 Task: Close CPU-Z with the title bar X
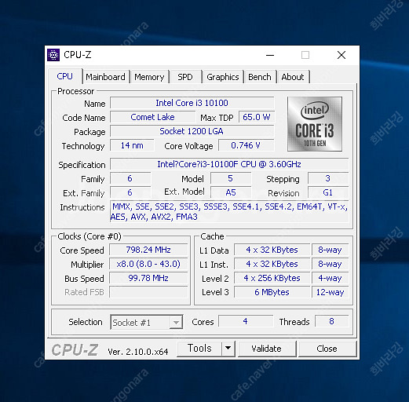pyautogui.click(x=341, y=55)
